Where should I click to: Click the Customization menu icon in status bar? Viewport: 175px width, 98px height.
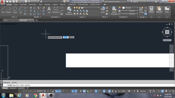coord(173,91)
